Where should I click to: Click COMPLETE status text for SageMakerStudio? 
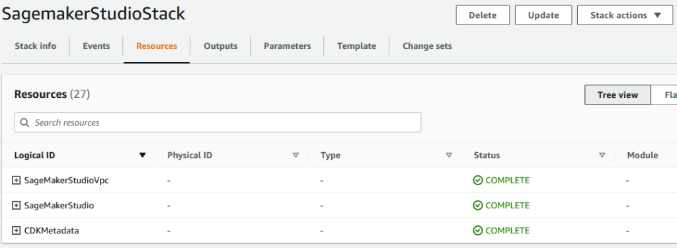507,206
